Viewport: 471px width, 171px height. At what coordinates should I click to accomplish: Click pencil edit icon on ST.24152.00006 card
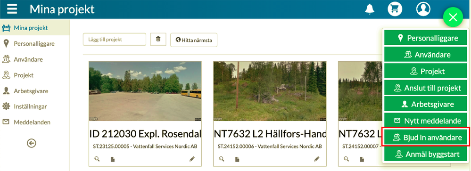click(x=317, y=159)
